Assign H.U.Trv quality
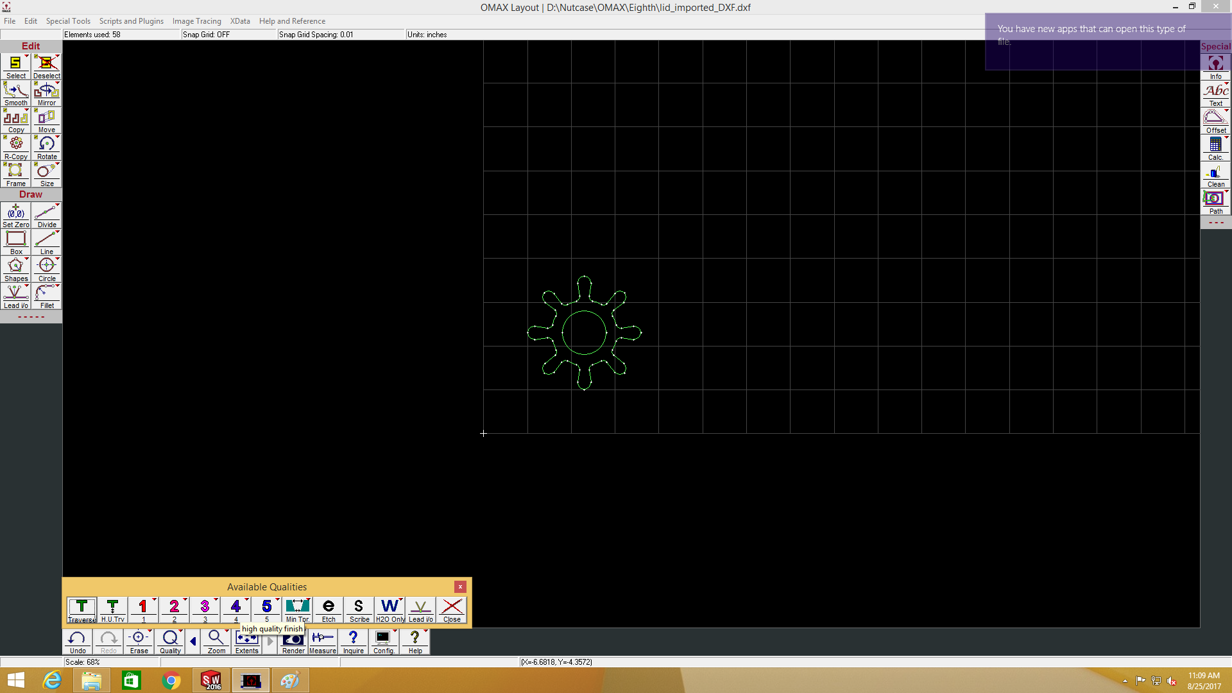The height and width of the screenshot is (693, 1232). click(x=112, y=610)
